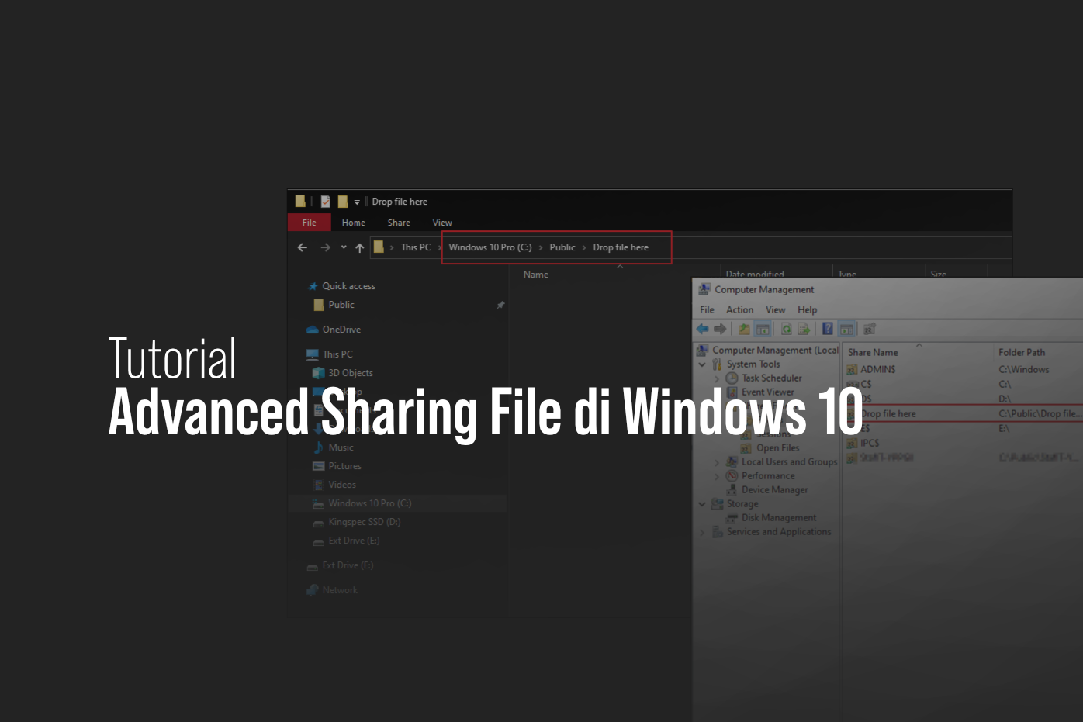Toggle the console tree visibility in toolbar
This screenshot has width=1083, height=722.
(762, 328)
